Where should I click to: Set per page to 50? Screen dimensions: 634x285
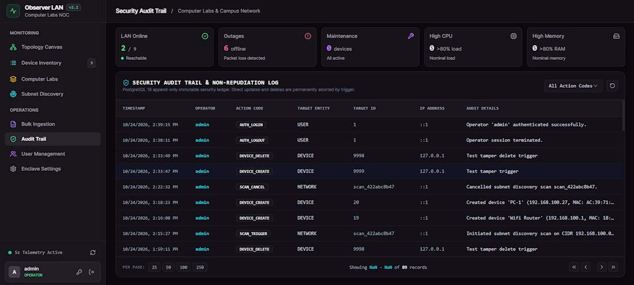[168, 267]
